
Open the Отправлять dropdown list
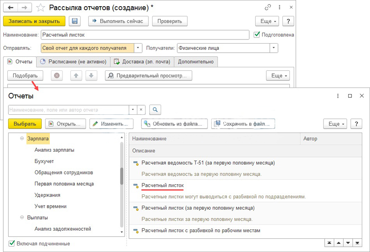[138, 48]
